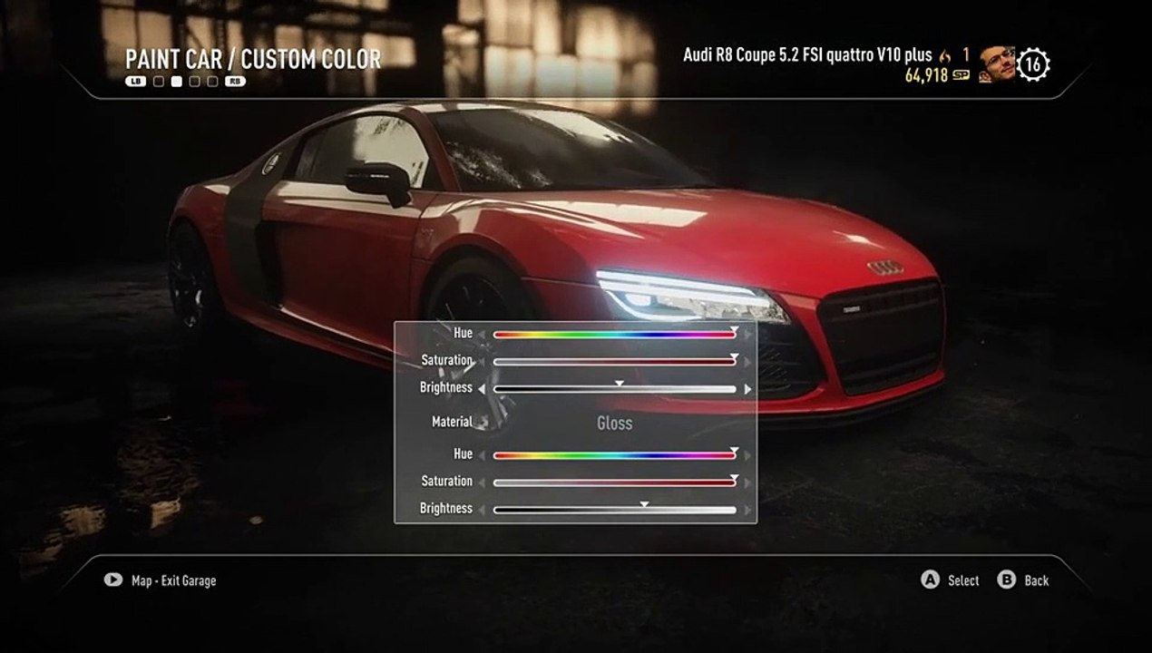1152x653 pixels.
Task: Adjust the Saturation slider below the Material row
Action: [x=614, y=482]
